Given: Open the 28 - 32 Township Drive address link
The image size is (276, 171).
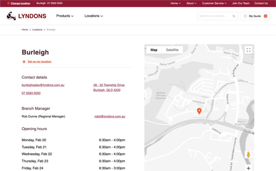Looking at the screenshot, I should click(x=109, y=87).
